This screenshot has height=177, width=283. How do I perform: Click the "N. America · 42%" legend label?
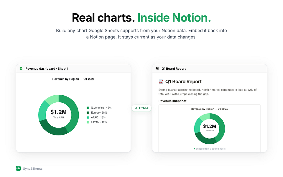101,108
